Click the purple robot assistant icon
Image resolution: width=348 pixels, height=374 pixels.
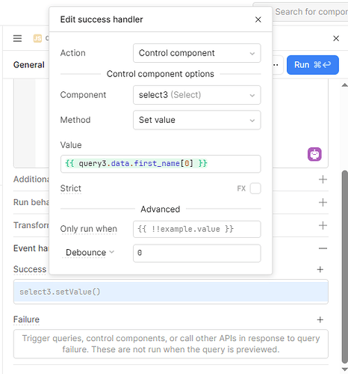tap(314, 154)
